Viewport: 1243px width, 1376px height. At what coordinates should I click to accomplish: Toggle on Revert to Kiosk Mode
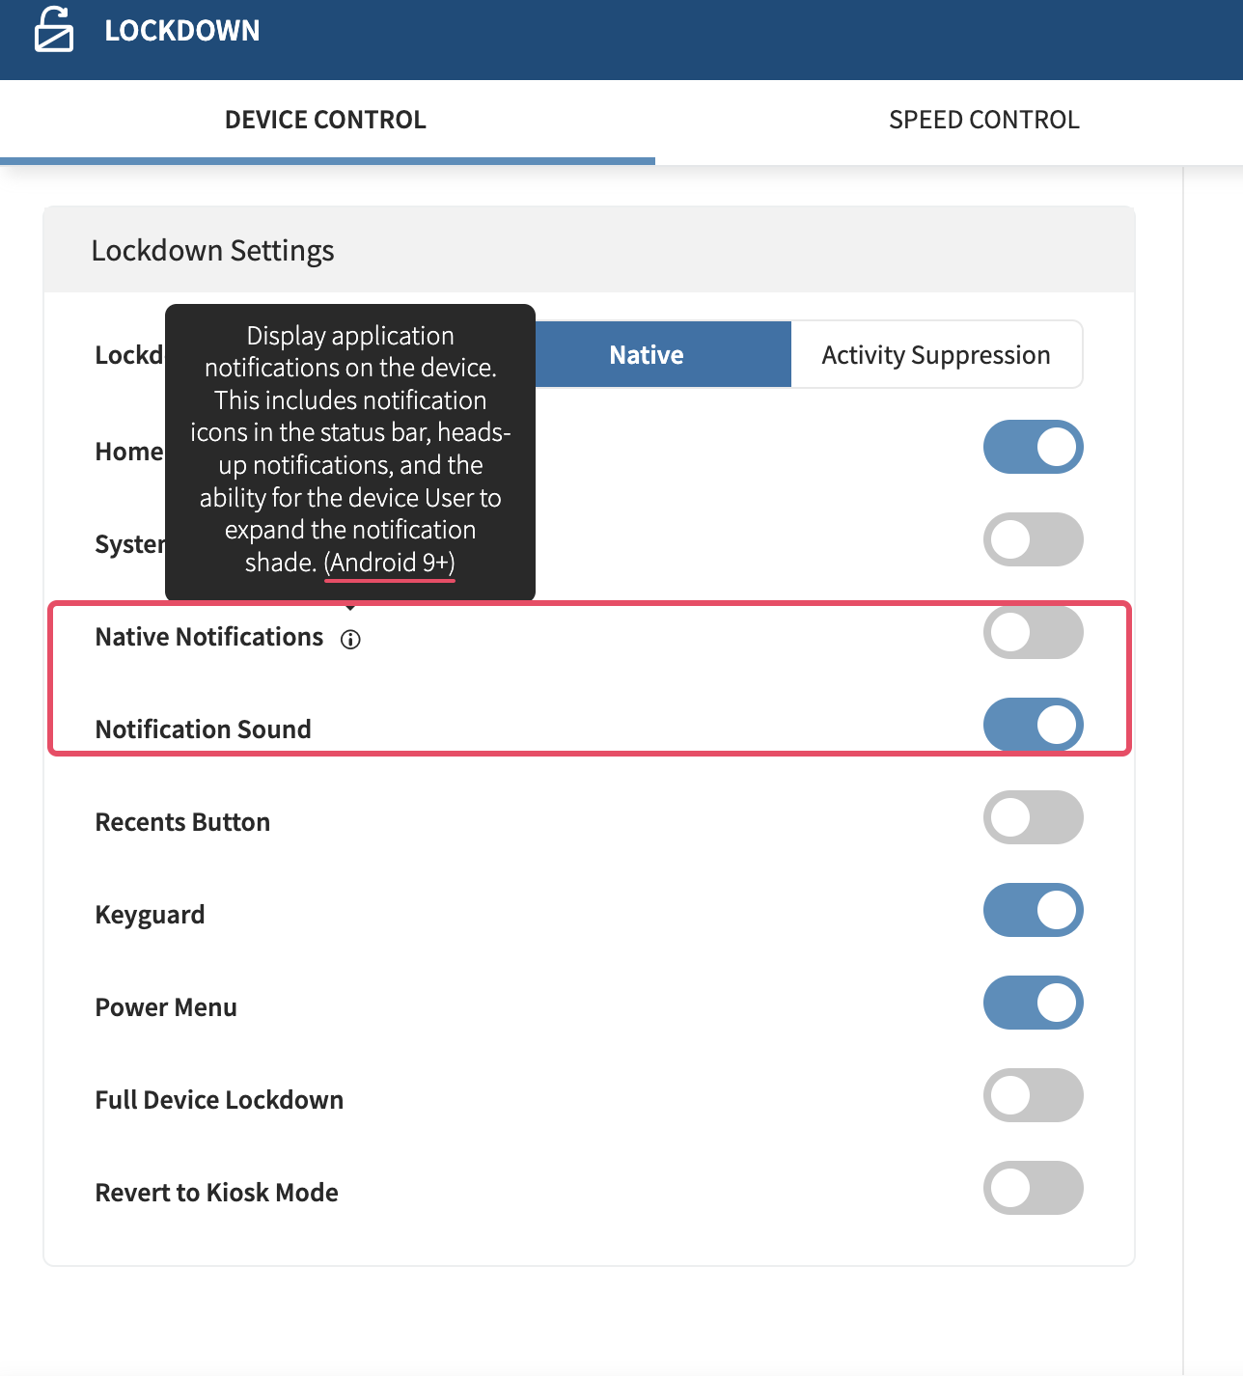pyautogui.click(x=1033, y=1189)
